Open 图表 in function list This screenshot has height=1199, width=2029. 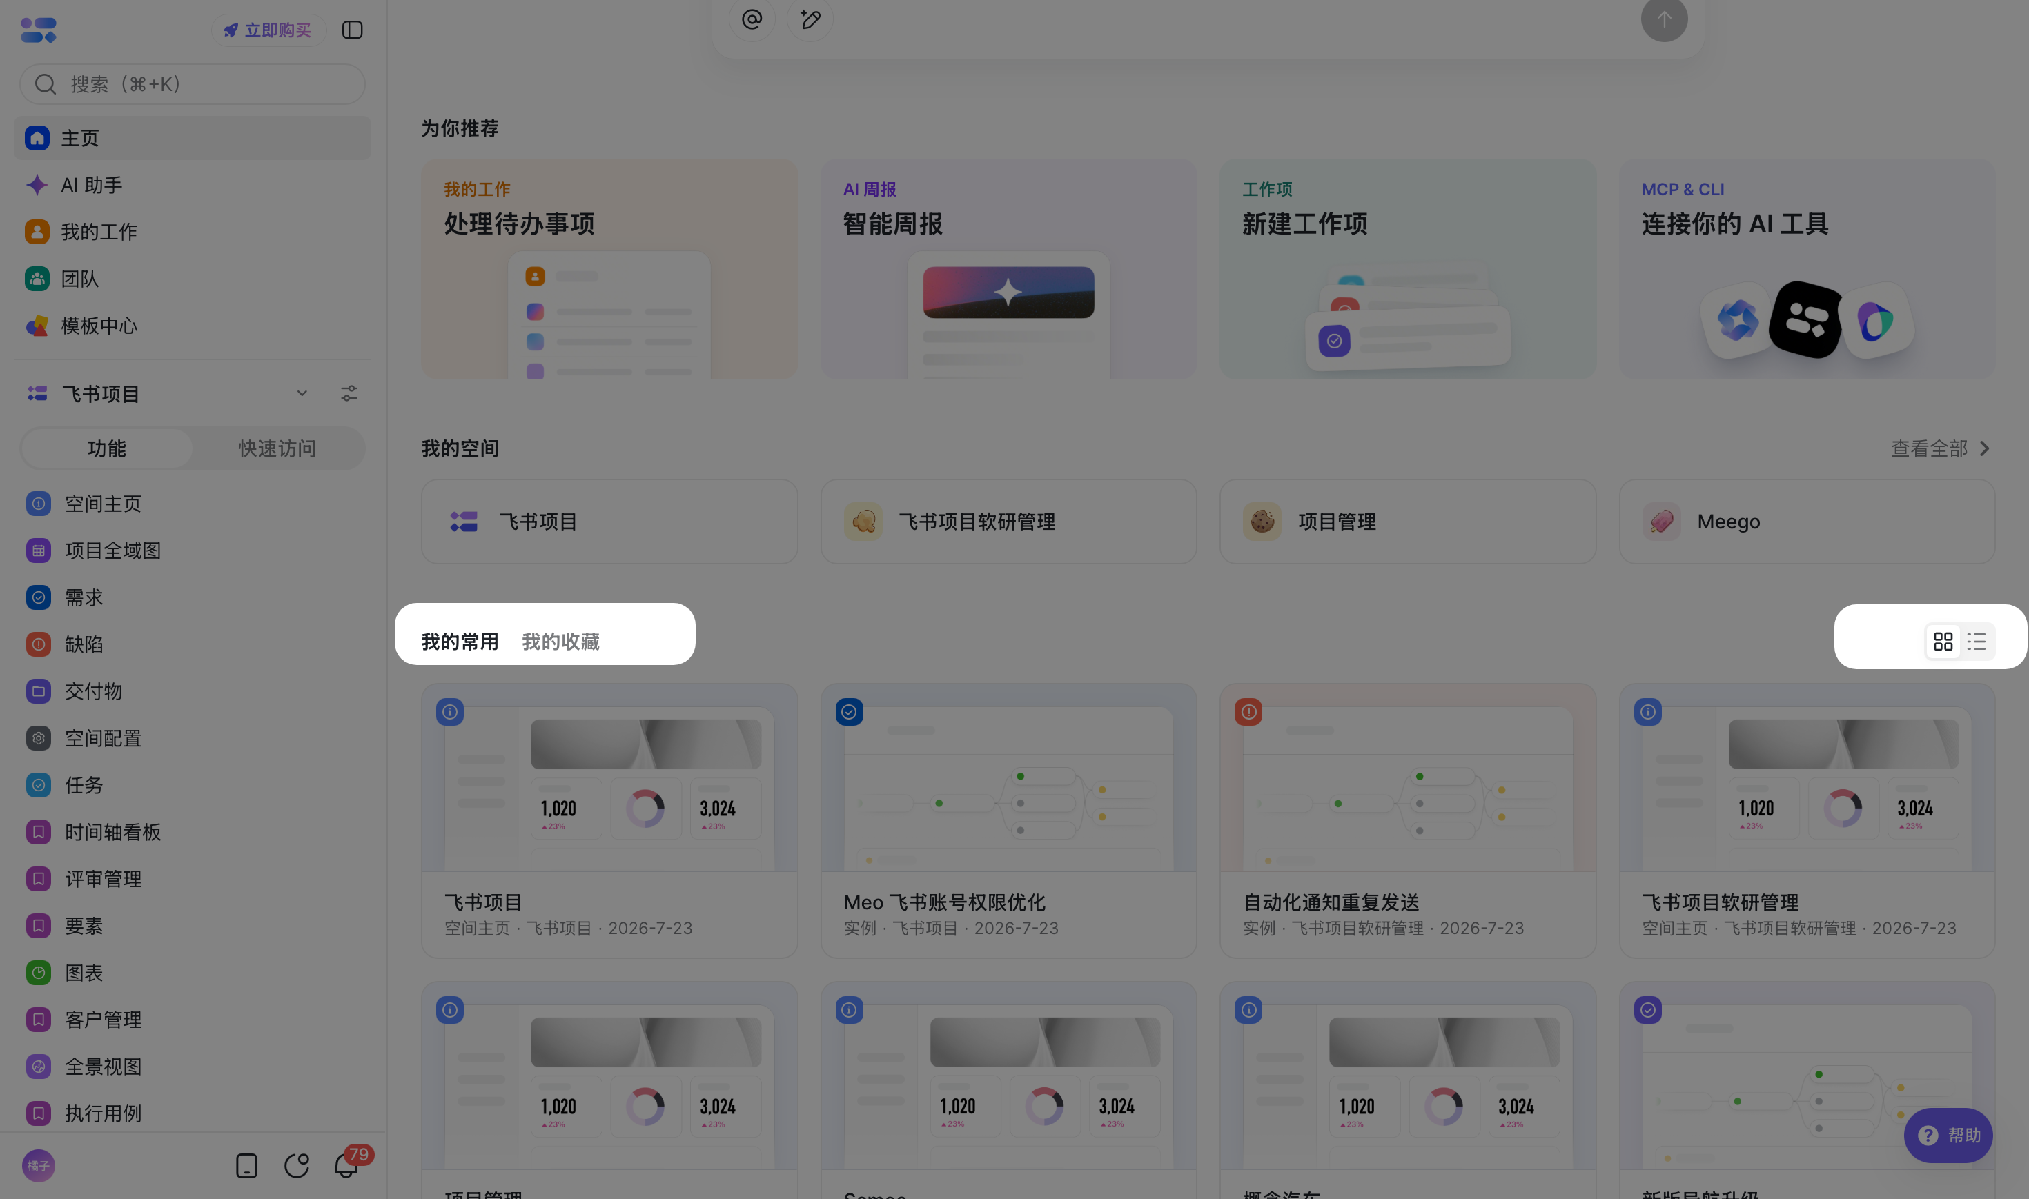click(x=193, y=972)
